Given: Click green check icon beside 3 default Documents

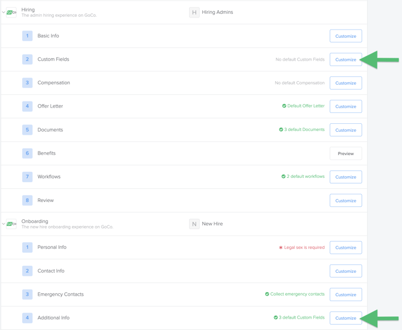Looking at the screenshot, I should (281, 129).
